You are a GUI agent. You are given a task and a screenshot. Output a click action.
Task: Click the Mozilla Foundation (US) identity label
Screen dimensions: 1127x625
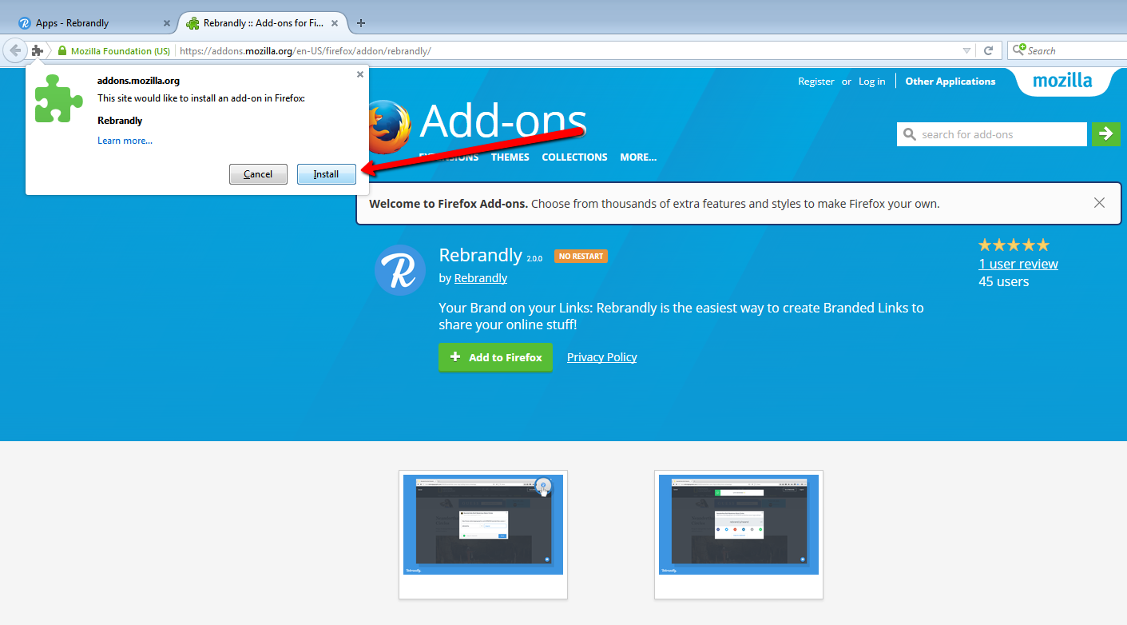tap(120, 50)
